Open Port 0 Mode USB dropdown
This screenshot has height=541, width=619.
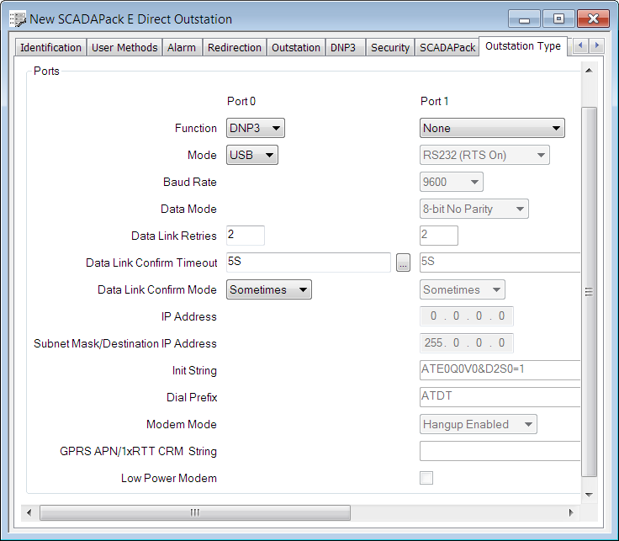pyautogui.click(x=252, y=155)
